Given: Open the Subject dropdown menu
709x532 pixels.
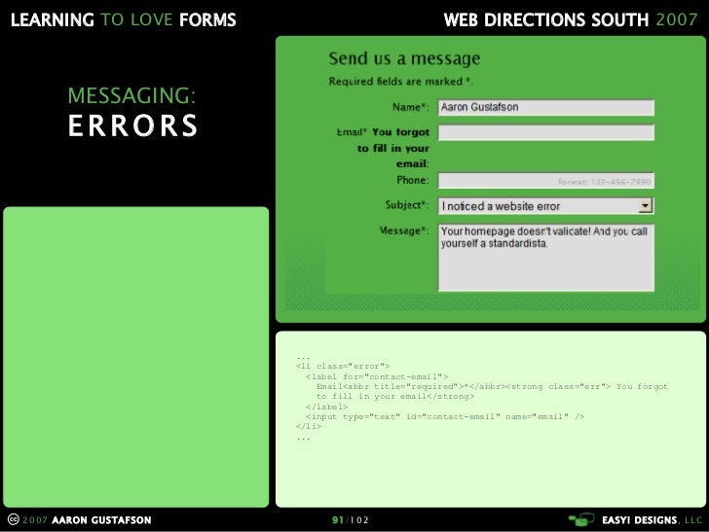Looking at the screenshot, I should pyautogui.click(x=545, y=206).
